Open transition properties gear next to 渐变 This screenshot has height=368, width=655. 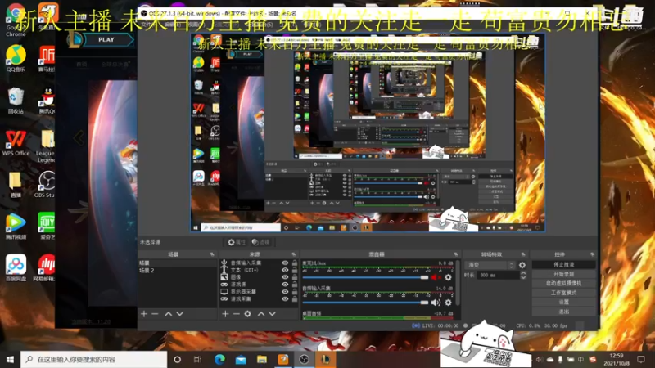522,265
